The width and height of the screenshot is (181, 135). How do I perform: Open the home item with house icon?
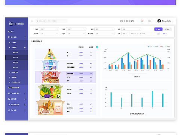(11, 32)
